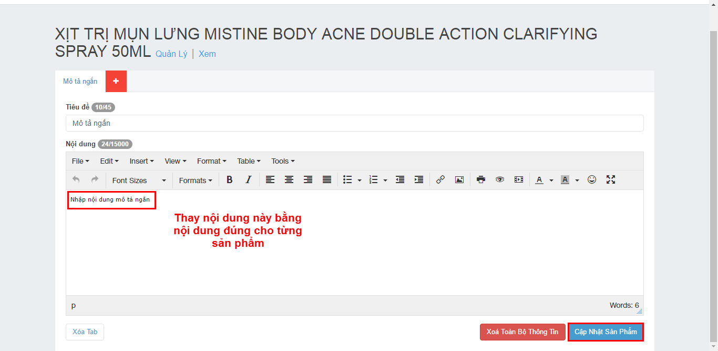Expand bullet list style options arrow

pyautogui.click(x=360, y=180)
